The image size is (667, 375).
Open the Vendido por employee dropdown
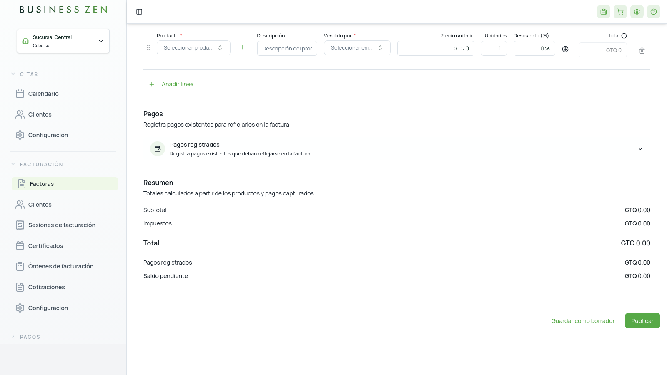357,48
